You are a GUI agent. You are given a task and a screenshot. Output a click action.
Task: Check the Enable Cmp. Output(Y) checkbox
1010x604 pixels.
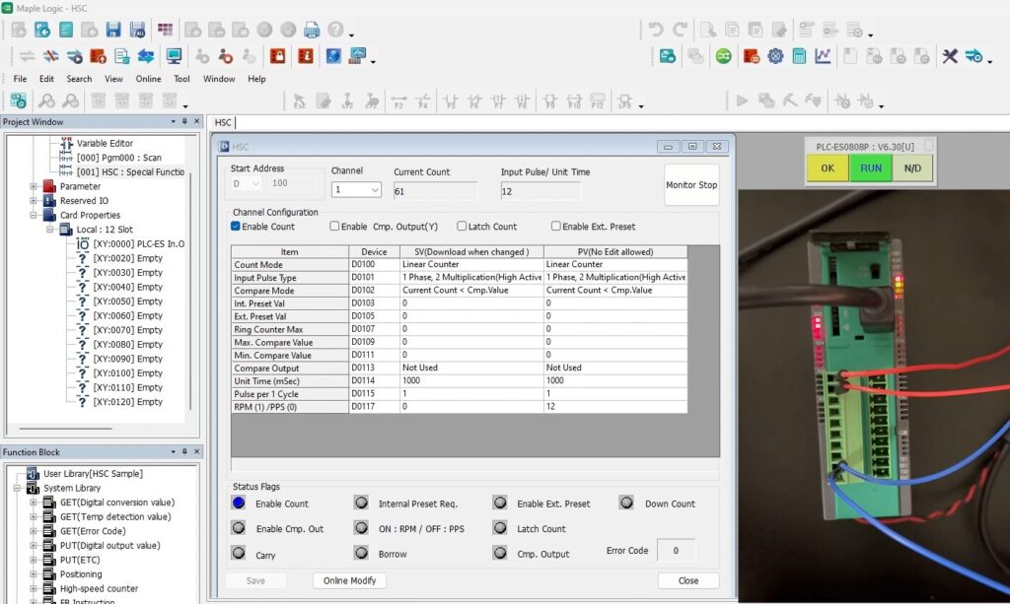point(334,227)
